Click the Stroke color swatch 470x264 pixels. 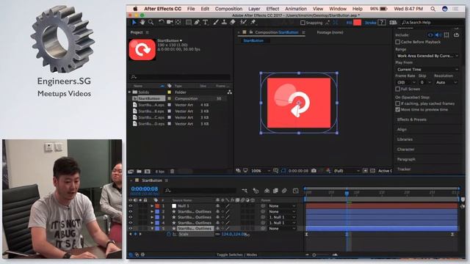382,23
